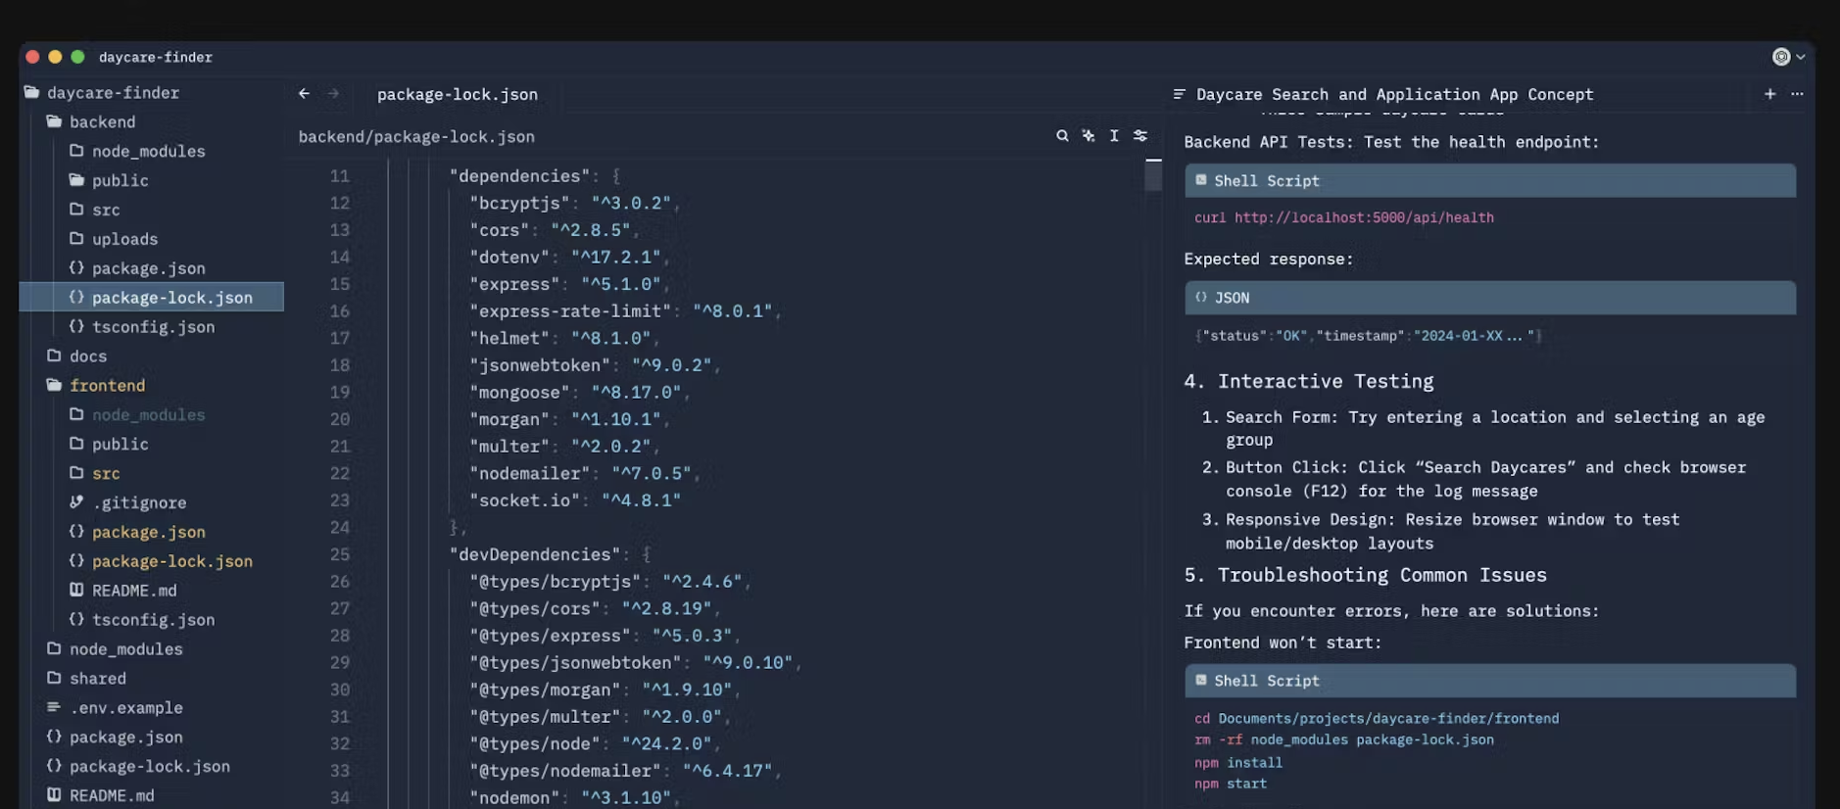
Task: Open the editor controls sliders icon
Action: tap(1140, 136)
